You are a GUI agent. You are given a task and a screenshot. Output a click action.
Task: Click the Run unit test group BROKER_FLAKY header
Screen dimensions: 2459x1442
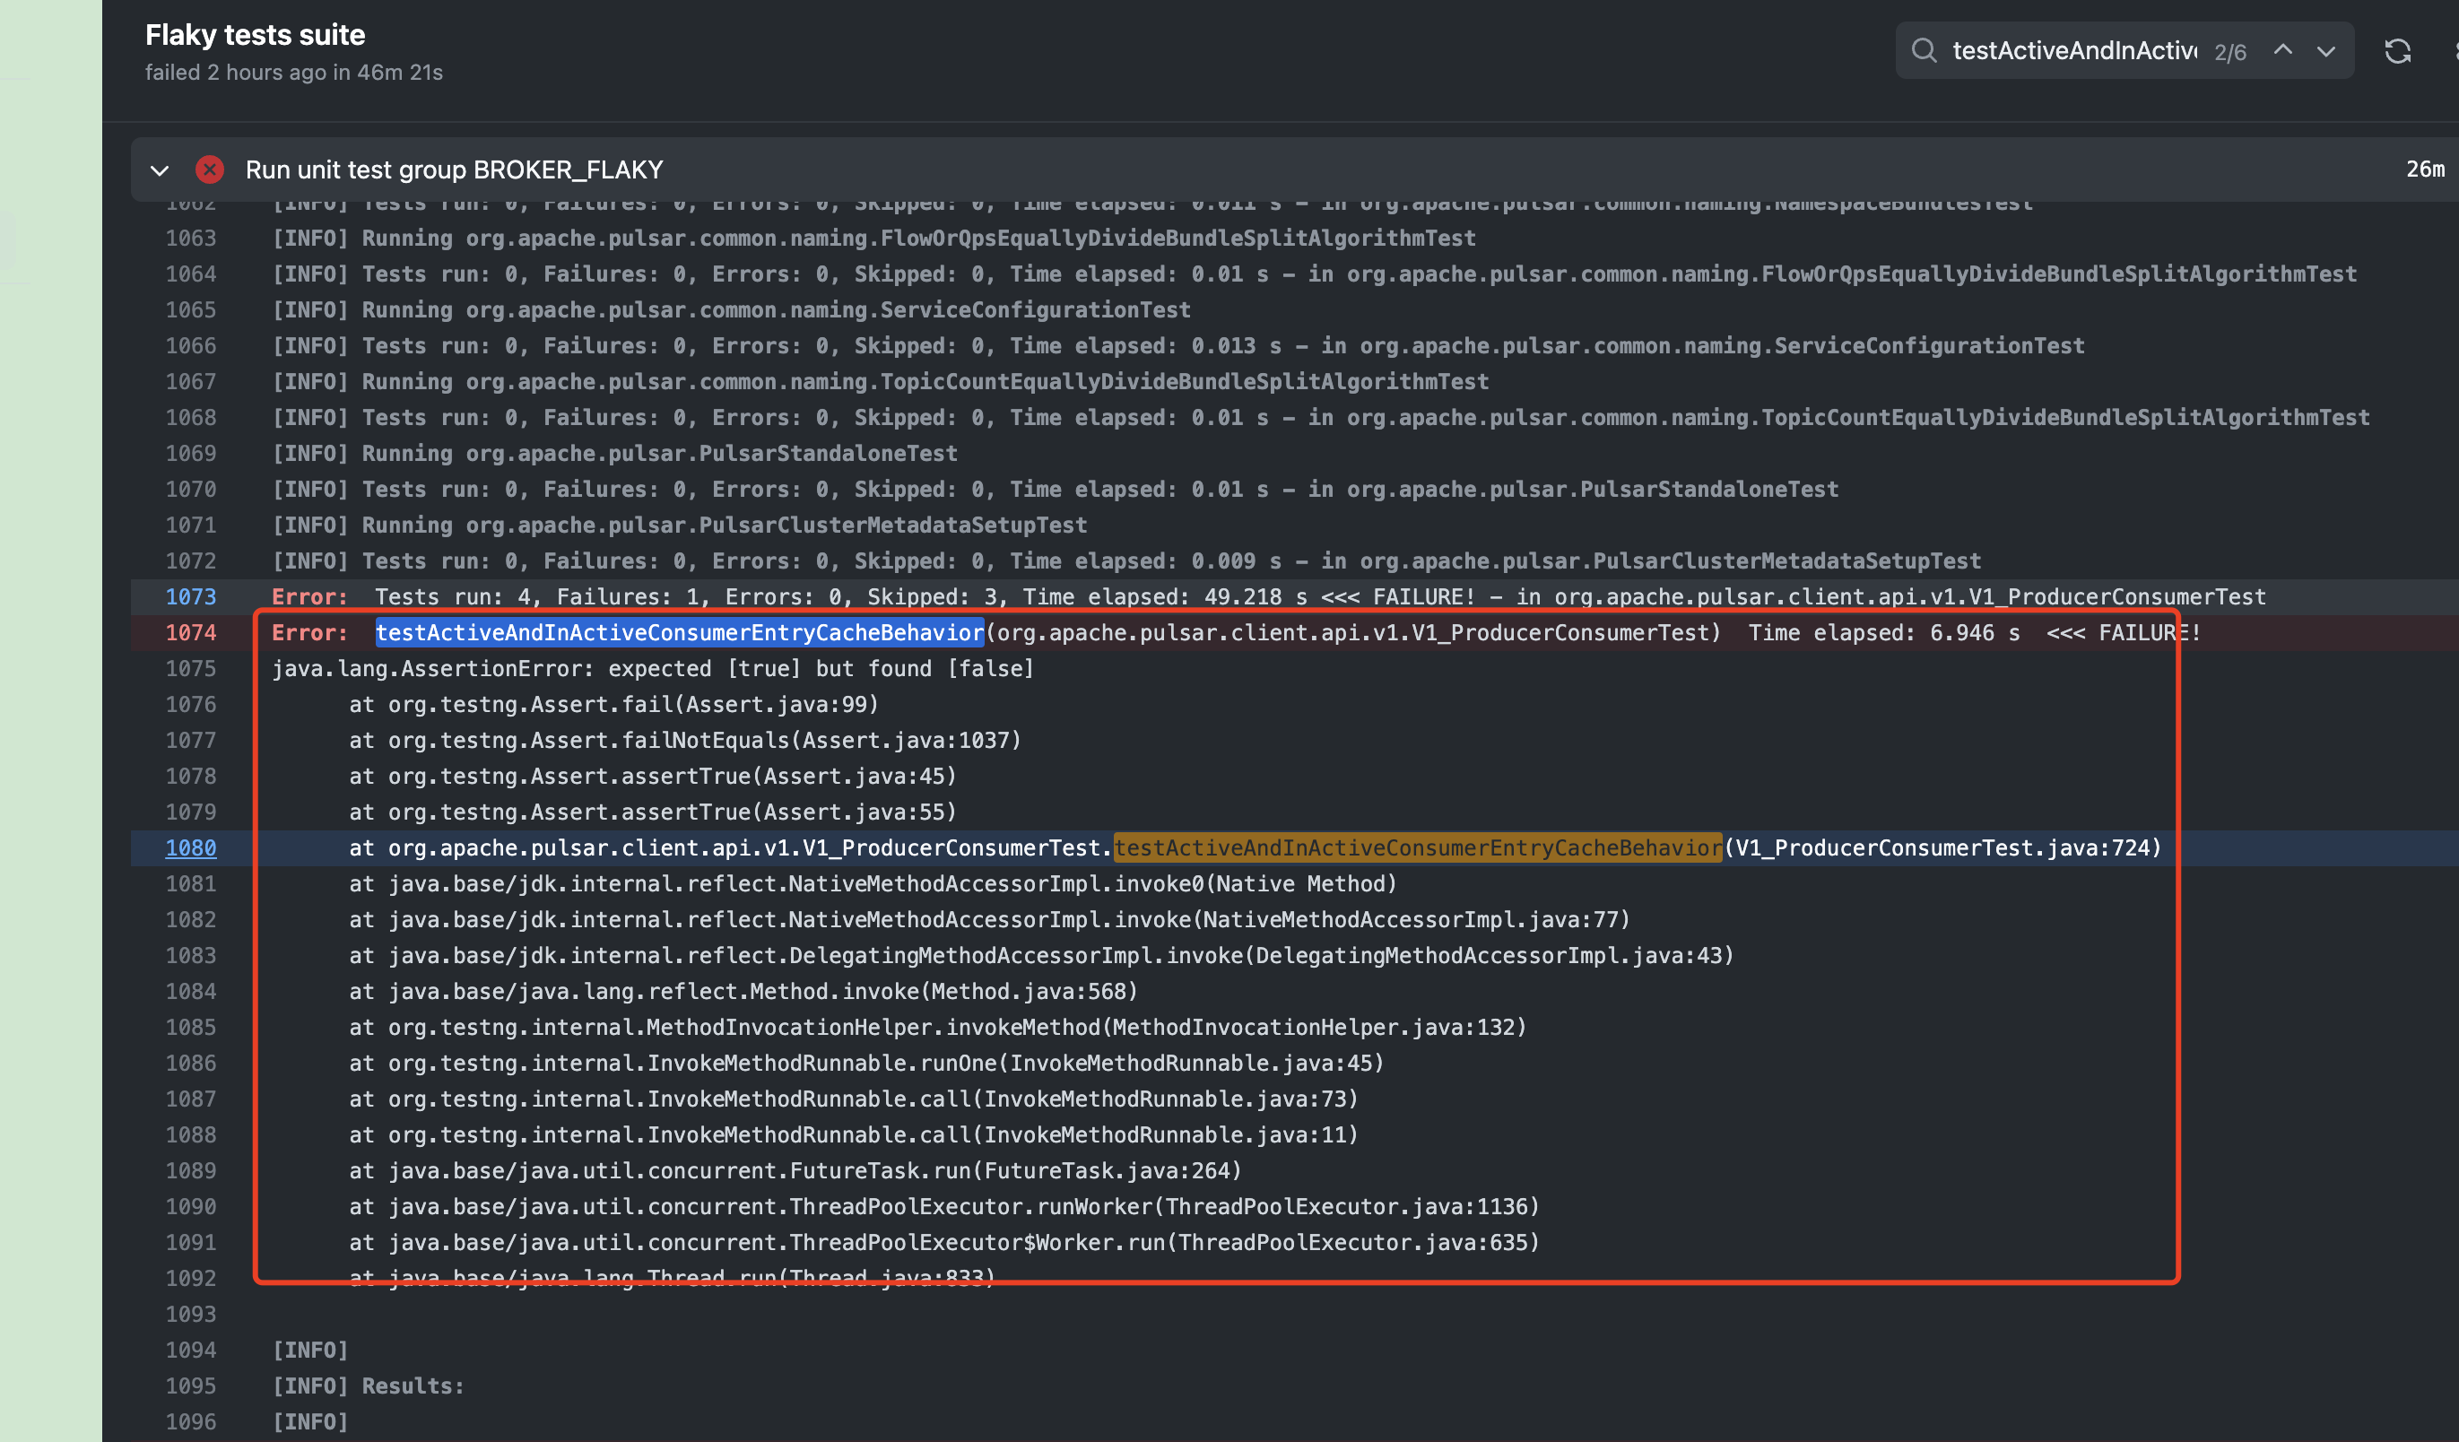tap(454, 169)
